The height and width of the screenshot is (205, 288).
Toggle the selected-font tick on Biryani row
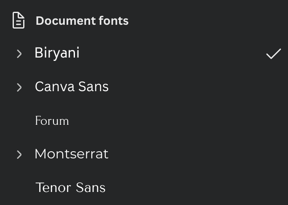(x=273, y=54)
